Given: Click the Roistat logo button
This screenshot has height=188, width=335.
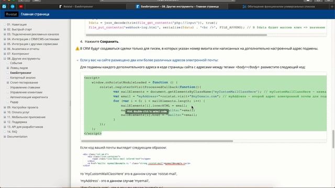Looking at the screenshot, I should pos(12,14).
